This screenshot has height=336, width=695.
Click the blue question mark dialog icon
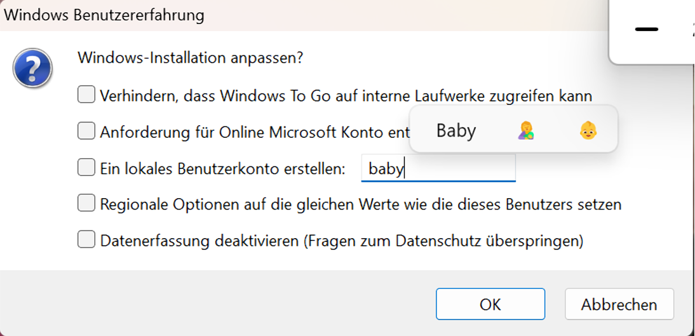[32, 68]
